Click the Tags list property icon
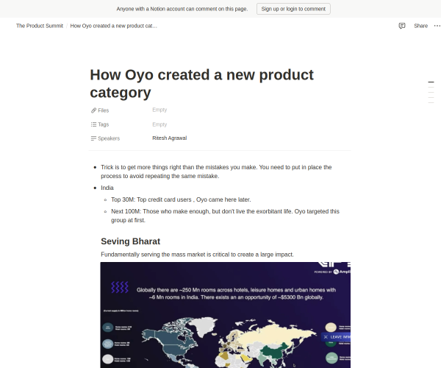Viewport: 441px width, 368px height. [x=93, y=124]
